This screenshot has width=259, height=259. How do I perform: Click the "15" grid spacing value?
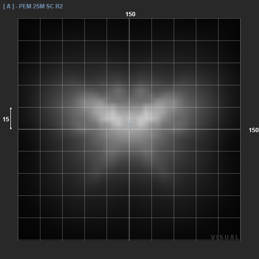point(6,119)
